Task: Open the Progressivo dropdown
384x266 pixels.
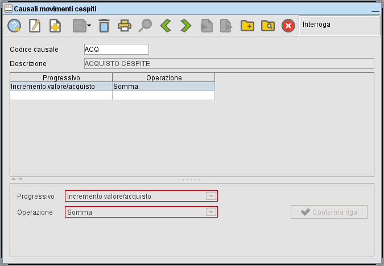Action: pyautogui.click(x=211, y=196)
